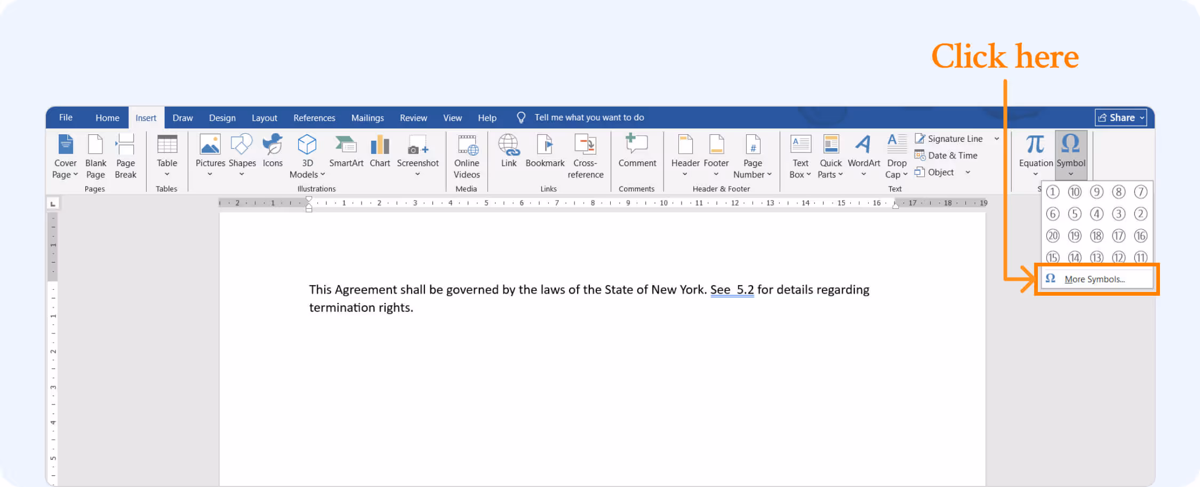Screen dimensions: 1200x487
Task: Insert a Chart
Action: (x=379, y=155)
